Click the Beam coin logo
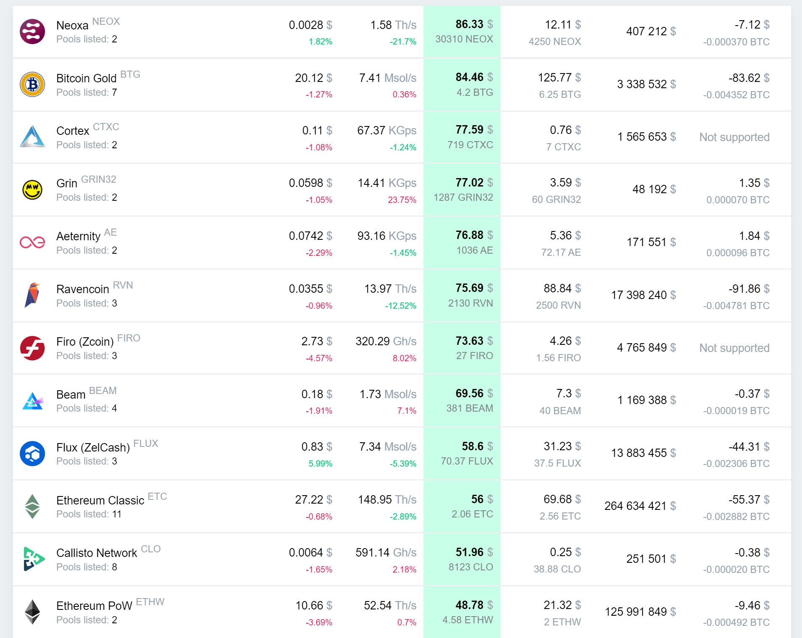The image size is (802, 638). pos(32,401)
